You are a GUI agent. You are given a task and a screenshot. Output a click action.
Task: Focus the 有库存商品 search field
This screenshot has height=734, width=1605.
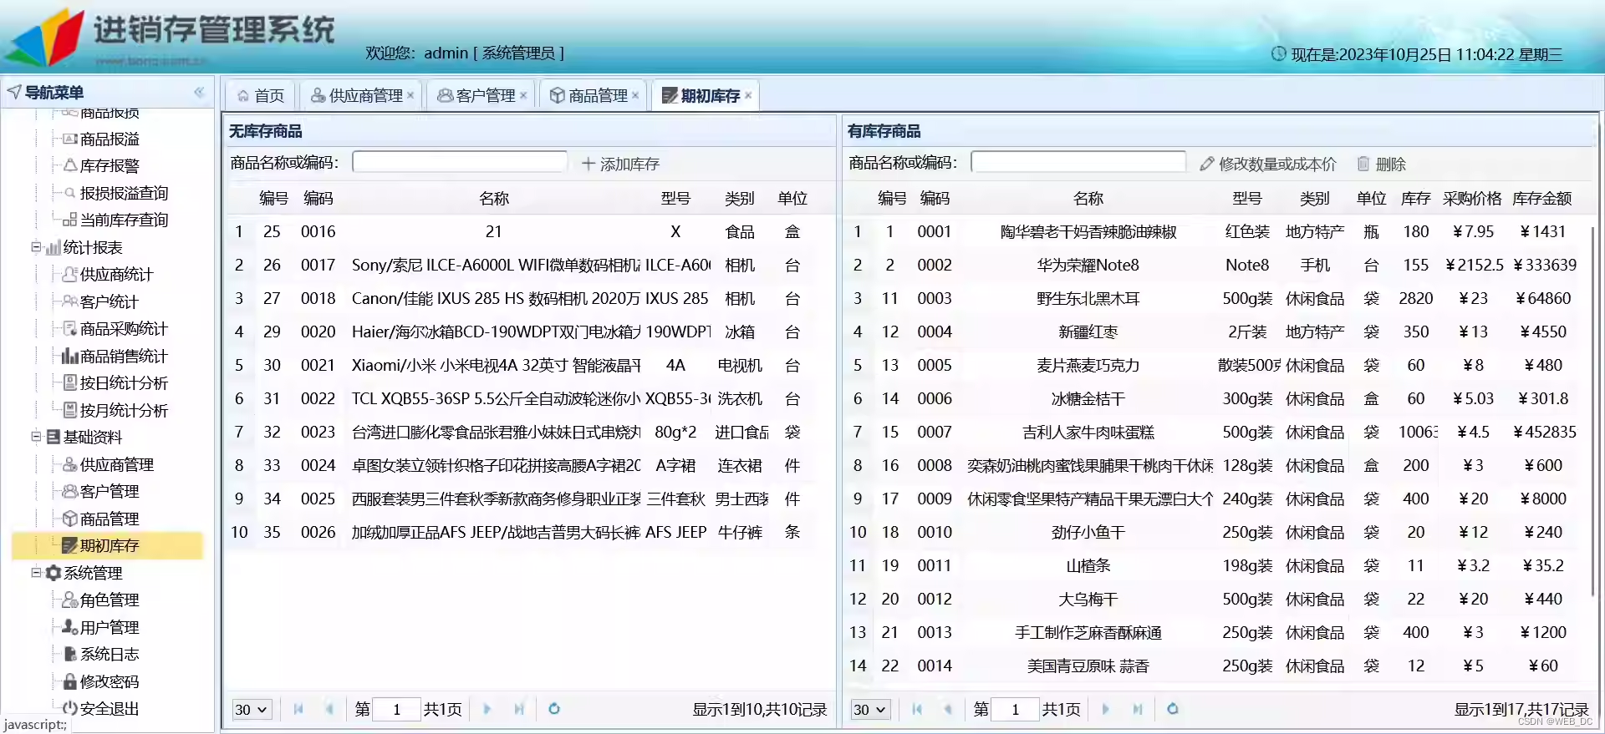click(x=1078, y=162)
